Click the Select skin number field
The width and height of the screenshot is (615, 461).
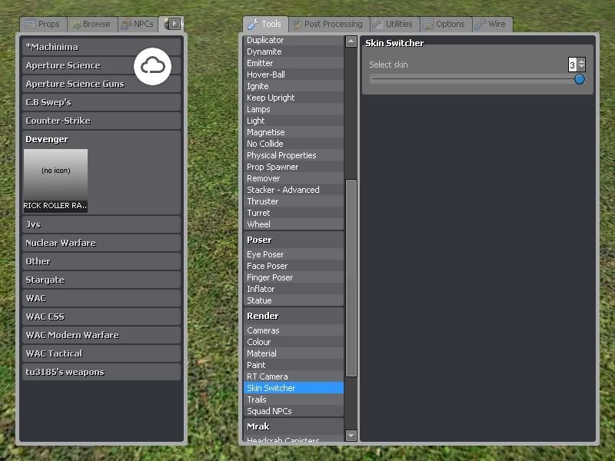(x=573, y=65)
